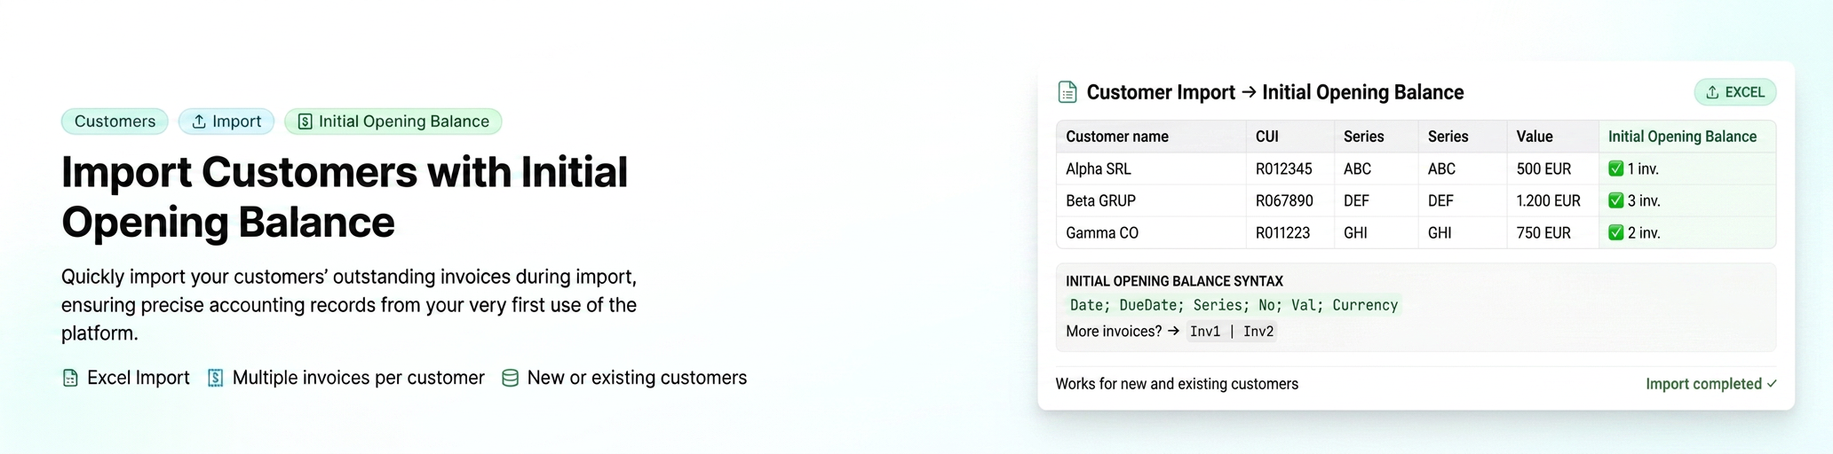Screen dimensions: 1833x454
Task: Click the Customer name column header
Action: (1117, 137)
